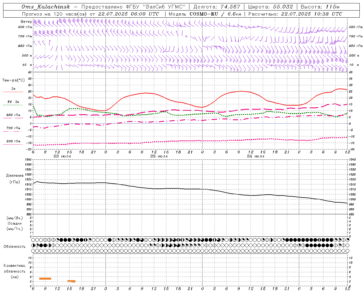The image size is (364, 291).
Task: Click the Тем-ра(°C) temperature panel label
Action: tap(13, 80)
